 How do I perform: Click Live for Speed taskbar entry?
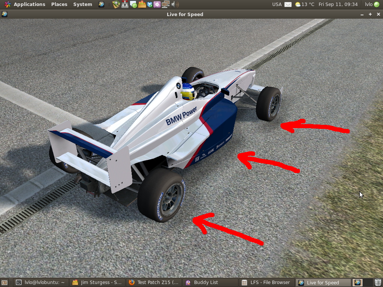[324, 283]
